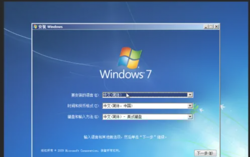The image size is (250, 157).
Task: Click the setup icon in the title bar
Action: point(35,27)
